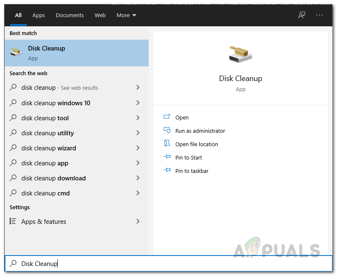
Task: Click magnifier icon beside 'disk cleanup windows 10'
Action: tap(13, 102)
